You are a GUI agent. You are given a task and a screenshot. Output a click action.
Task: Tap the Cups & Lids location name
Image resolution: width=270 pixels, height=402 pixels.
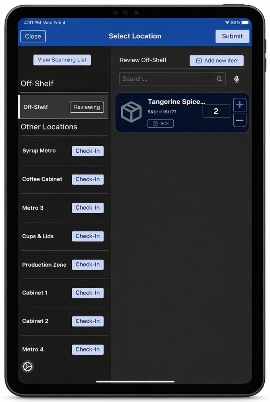38,236
